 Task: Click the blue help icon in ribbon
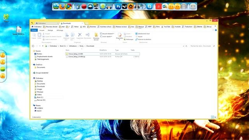pos(216,30)
